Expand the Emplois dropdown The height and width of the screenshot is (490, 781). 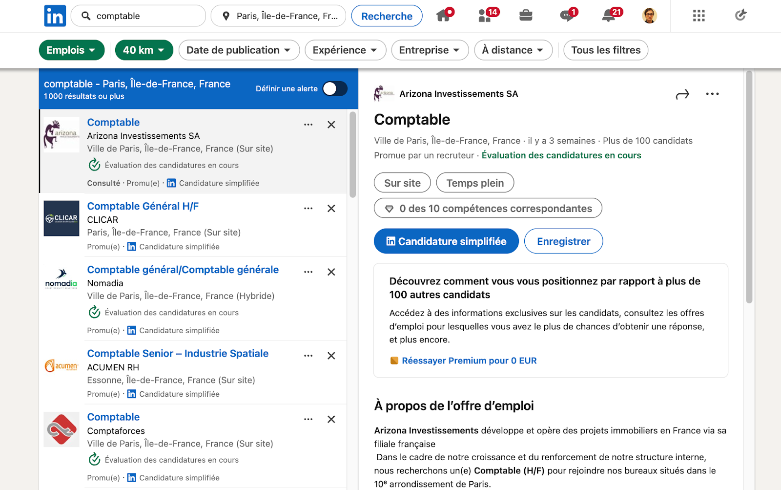tap(72, 50)
